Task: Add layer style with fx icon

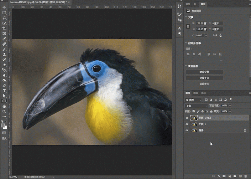Action: pyautogui.click(x=219, y=176)
